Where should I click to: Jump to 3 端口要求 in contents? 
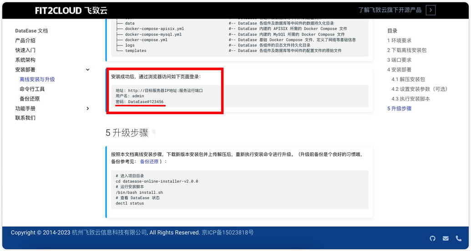tap(399, 60)
